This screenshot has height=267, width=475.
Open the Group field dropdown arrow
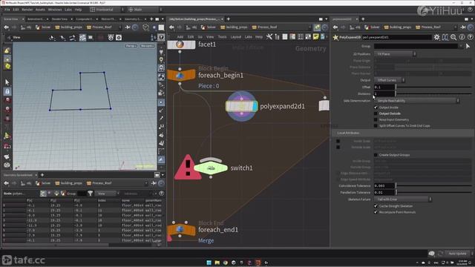[x=461, y=46]
